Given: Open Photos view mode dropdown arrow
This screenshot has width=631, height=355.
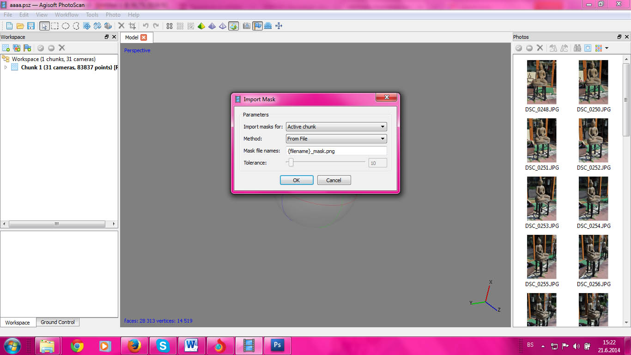Looking at the screenshot, I should 607,48.
